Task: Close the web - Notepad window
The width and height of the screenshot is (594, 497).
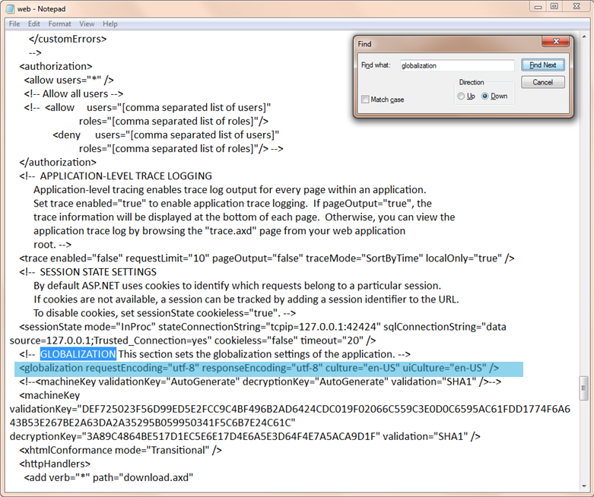Action: click(576, 6)
